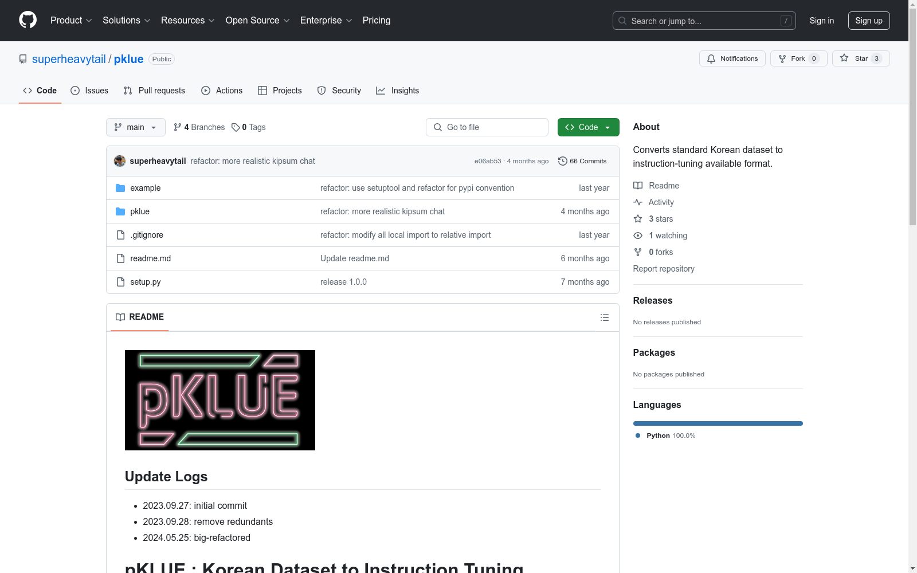The height and width of the screenshot is (573, 917).
Task: Click the Python 100.0% language entry
Action: tap(665, 435)
